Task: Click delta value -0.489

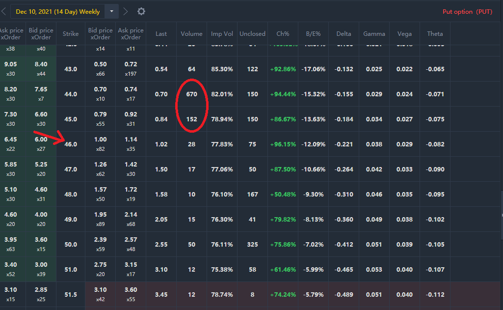Action: [x=344, y=295]
